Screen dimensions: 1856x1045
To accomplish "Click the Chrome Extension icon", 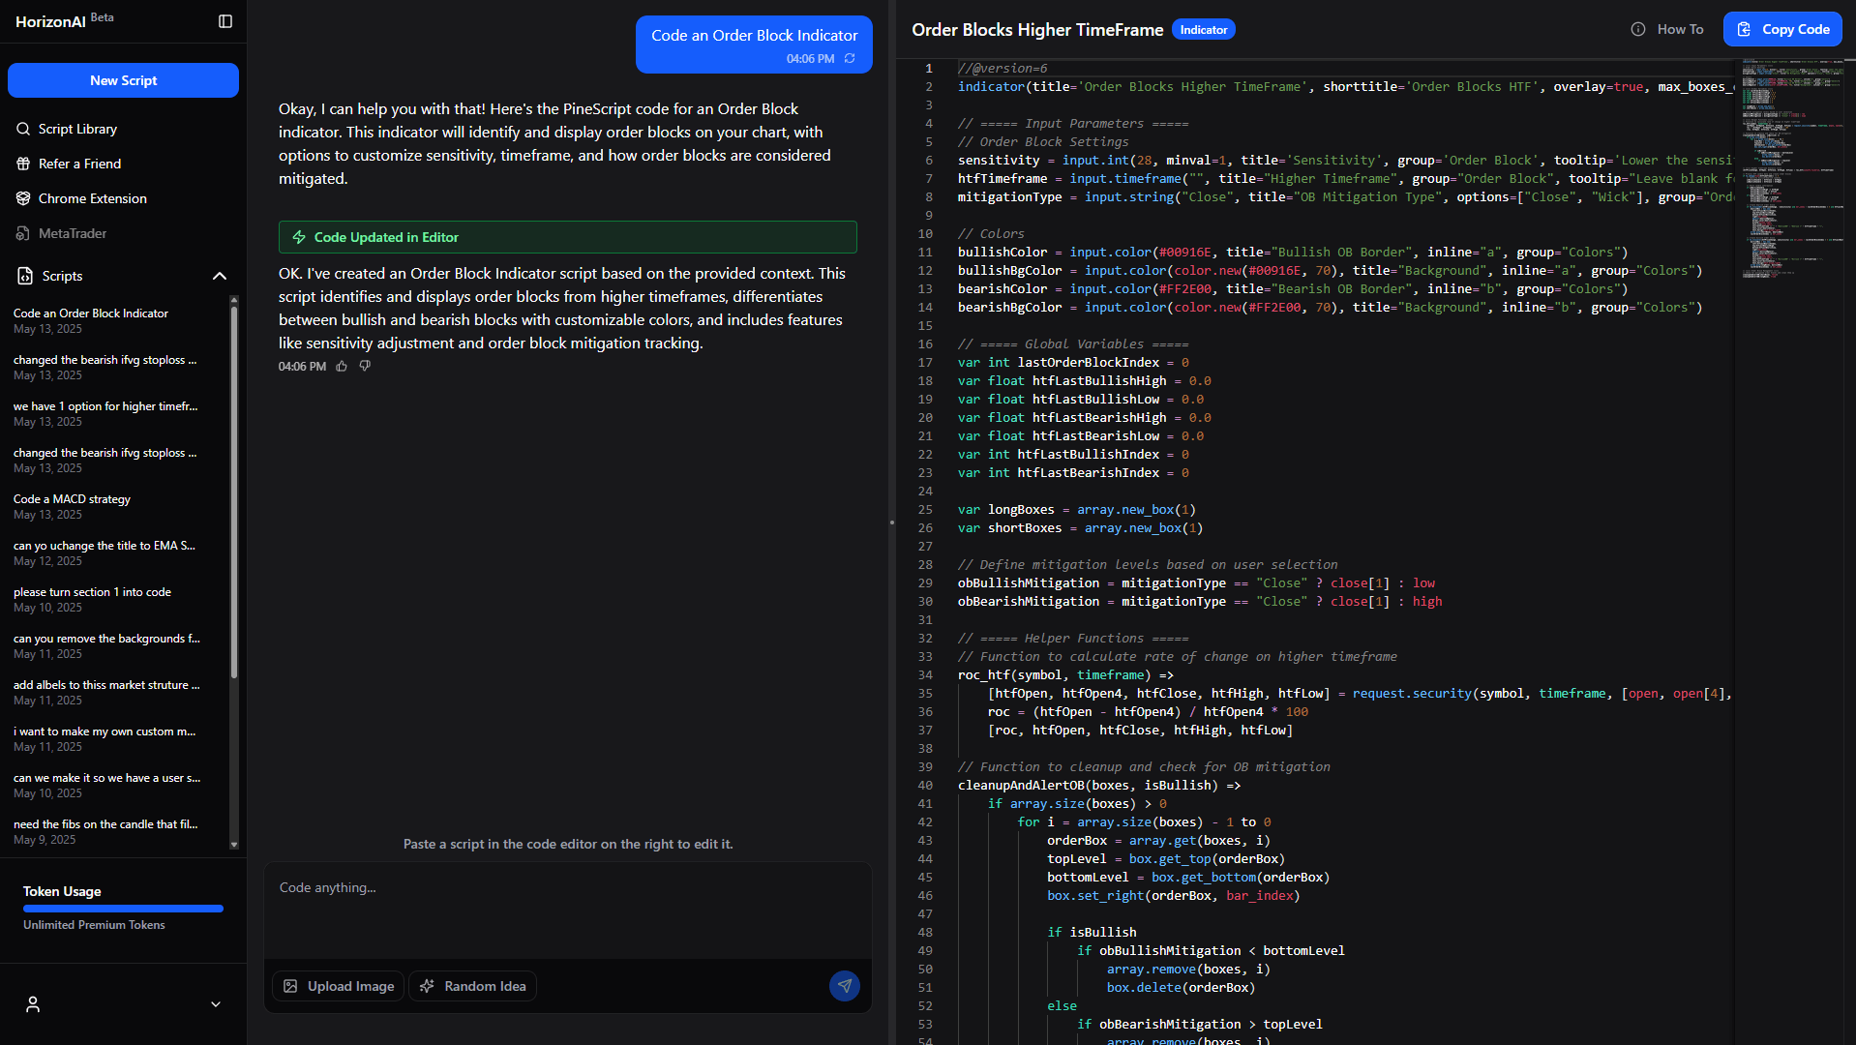I will point(23,198).
